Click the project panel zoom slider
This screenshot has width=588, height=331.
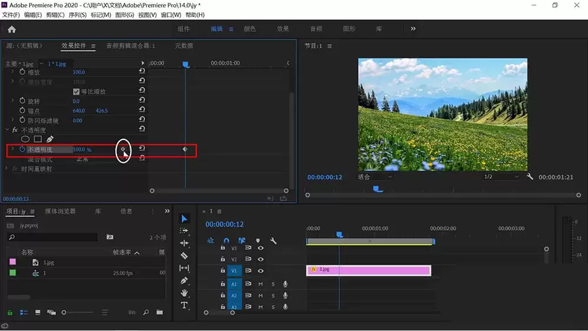tap(78, 312)
